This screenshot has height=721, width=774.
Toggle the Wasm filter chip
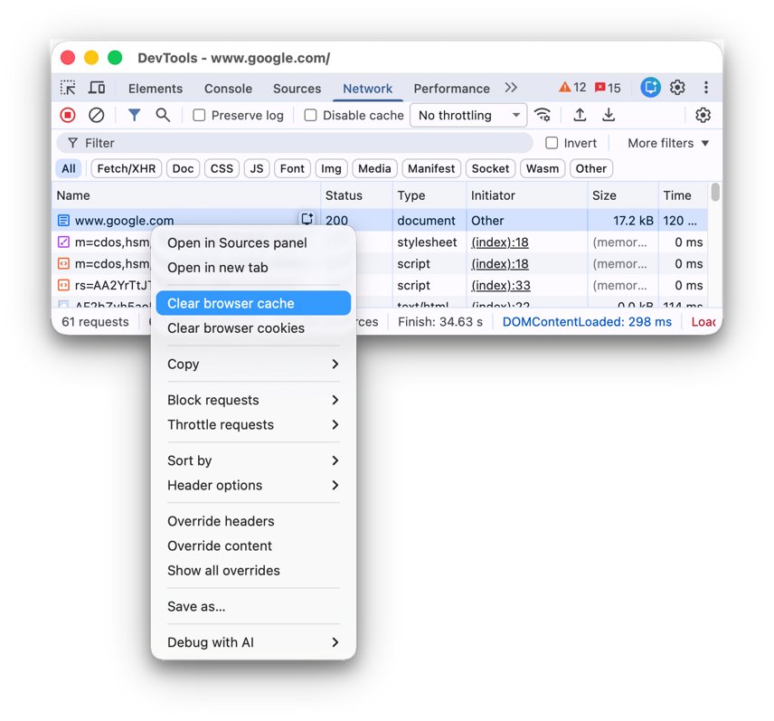point(543,168)
